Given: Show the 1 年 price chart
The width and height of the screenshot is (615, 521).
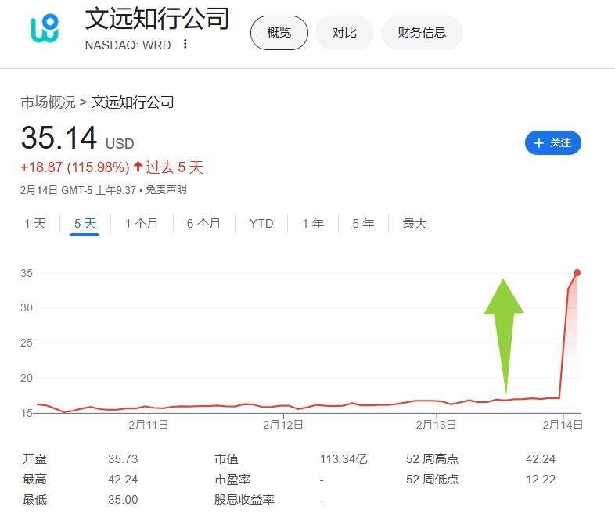Looking at the screenshot, I should (x=313, y=224).
